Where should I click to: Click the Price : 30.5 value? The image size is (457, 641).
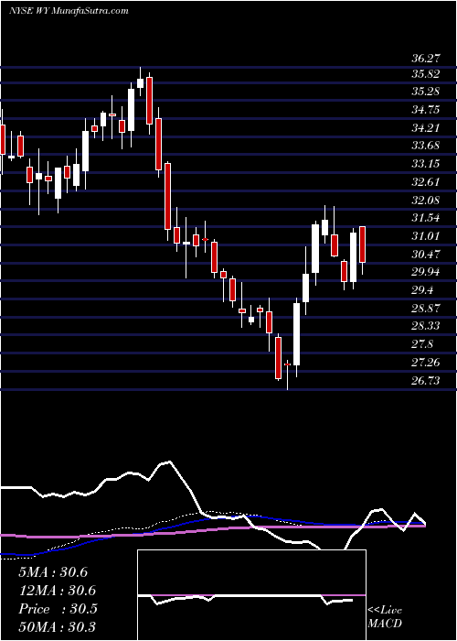58,609
